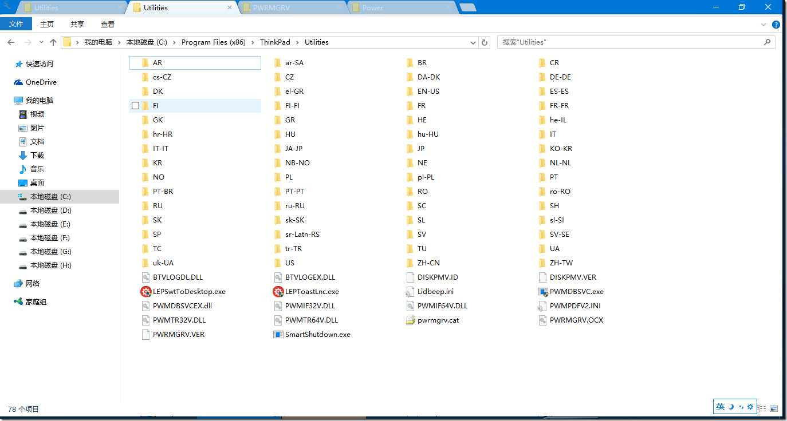Select OneDrive in the navigation pane
This screenshot has width=787, height=421.
[x=41, y=82]
